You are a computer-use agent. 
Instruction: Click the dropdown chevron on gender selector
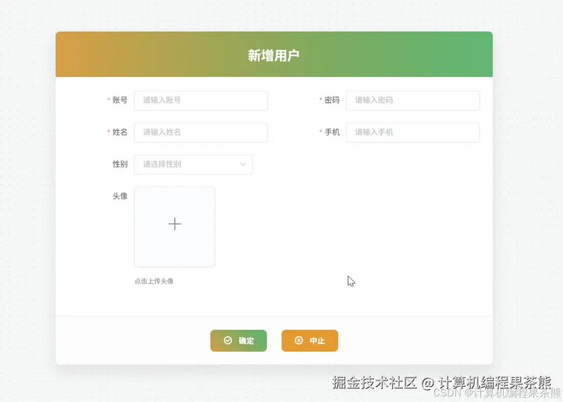[244, 164]
